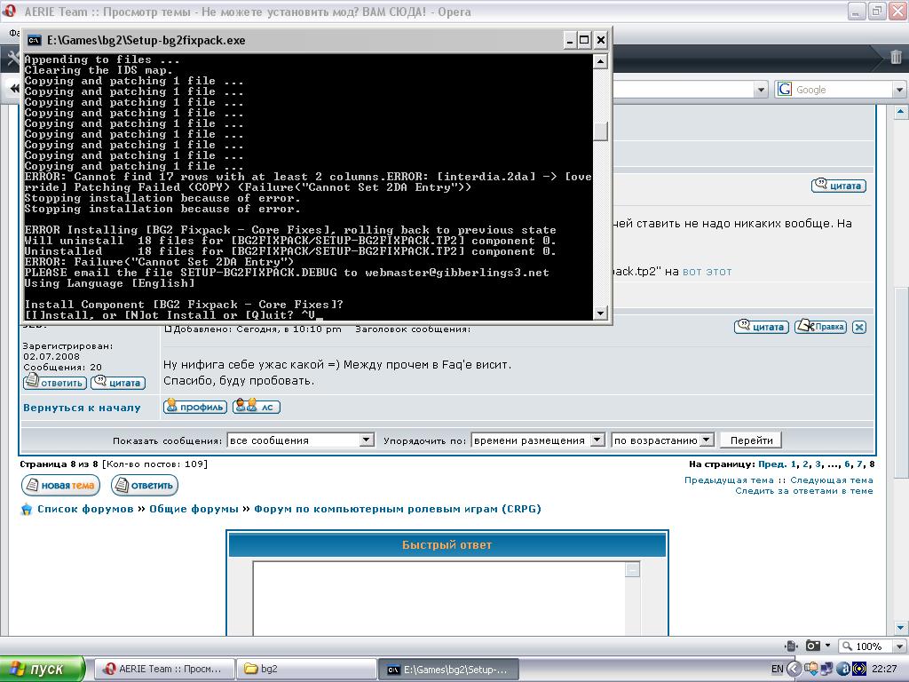The image size is (909, 682).
Task: Switch to AERIE Team Opera taskbar item
Action: pyautogui.click(x=164, y=669)
